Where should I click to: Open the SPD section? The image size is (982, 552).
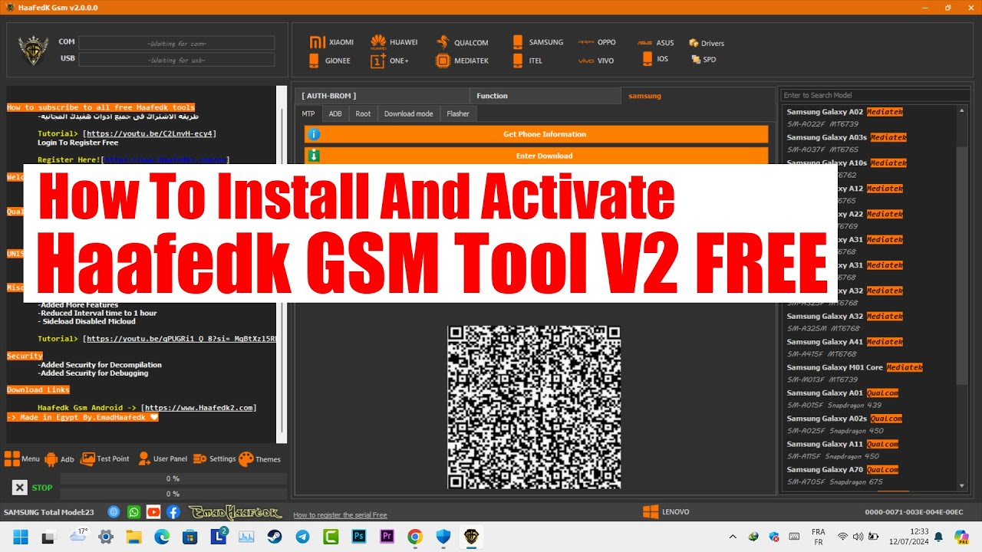pyautogui.click(x=704, y=59)
